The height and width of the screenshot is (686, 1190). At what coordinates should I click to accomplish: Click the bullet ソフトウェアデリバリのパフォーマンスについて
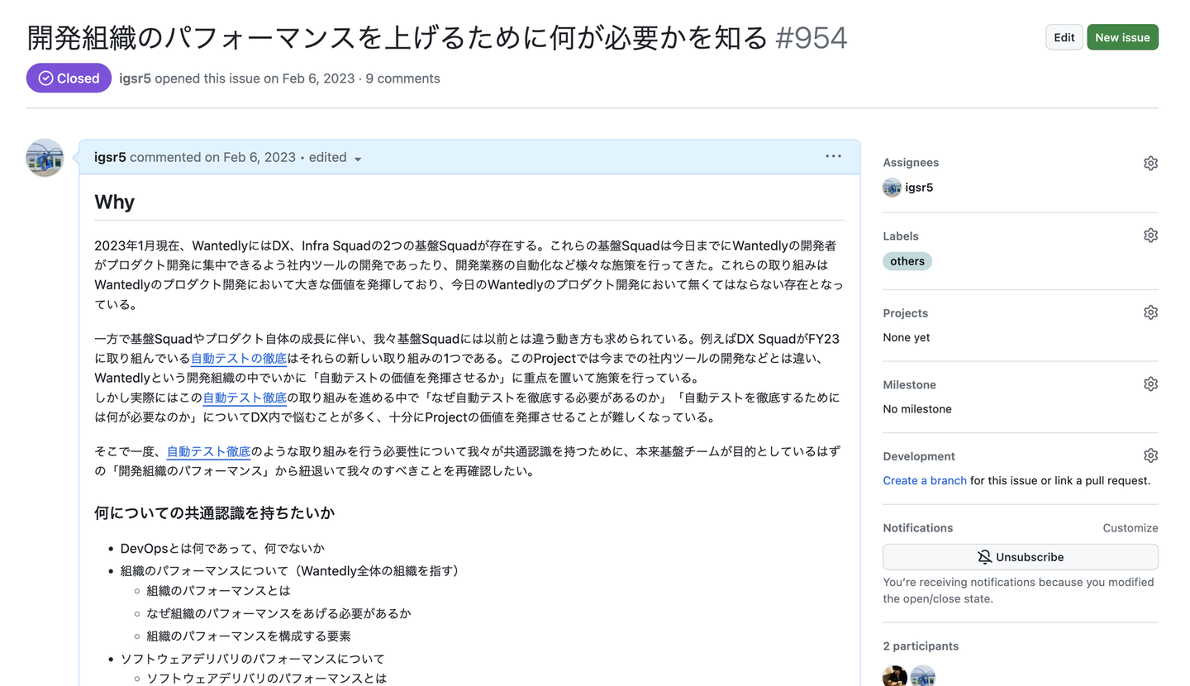(253, 659)
